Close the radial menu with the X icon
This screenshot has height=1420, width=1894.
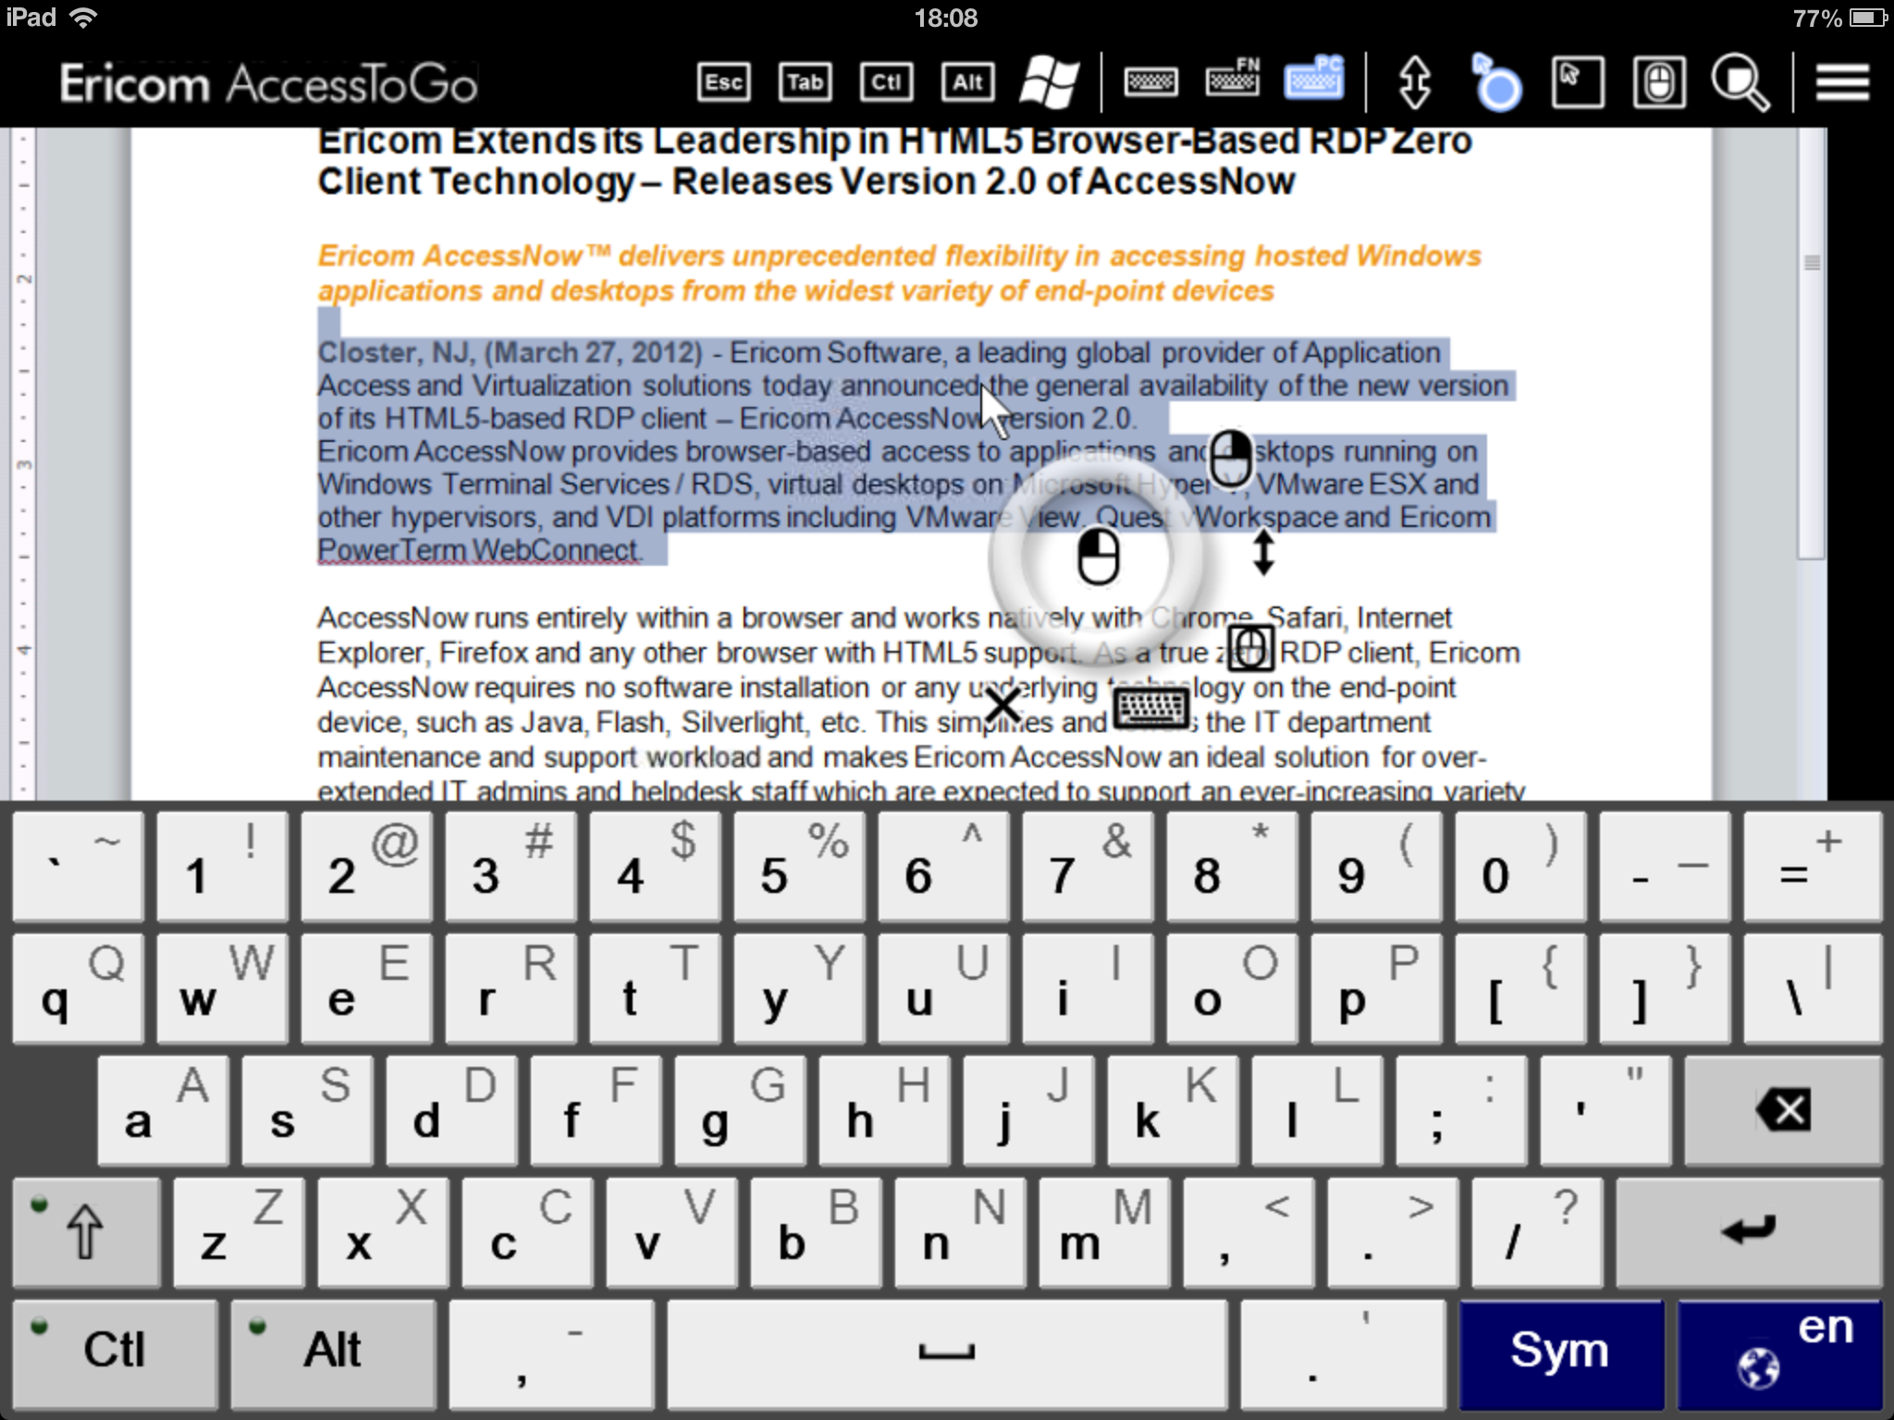click(x=1002, y=706)
